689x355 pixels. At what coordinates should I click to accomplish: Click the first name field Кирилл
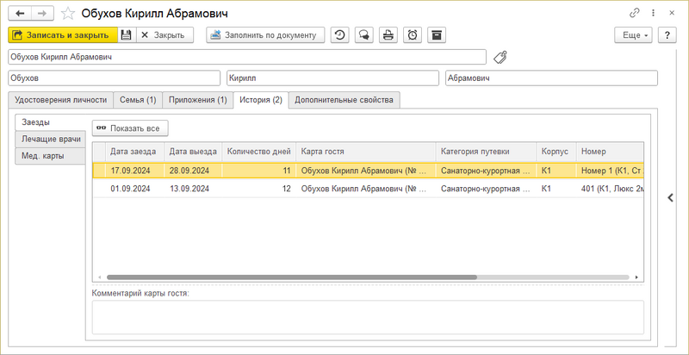coord(332,78)
